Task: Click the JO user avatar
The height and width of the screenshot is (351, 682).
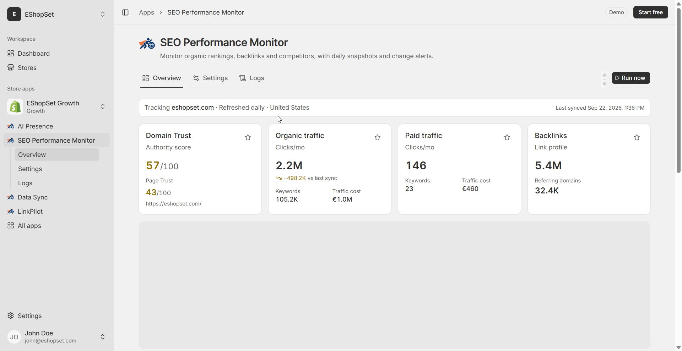Action: (14, 337)
